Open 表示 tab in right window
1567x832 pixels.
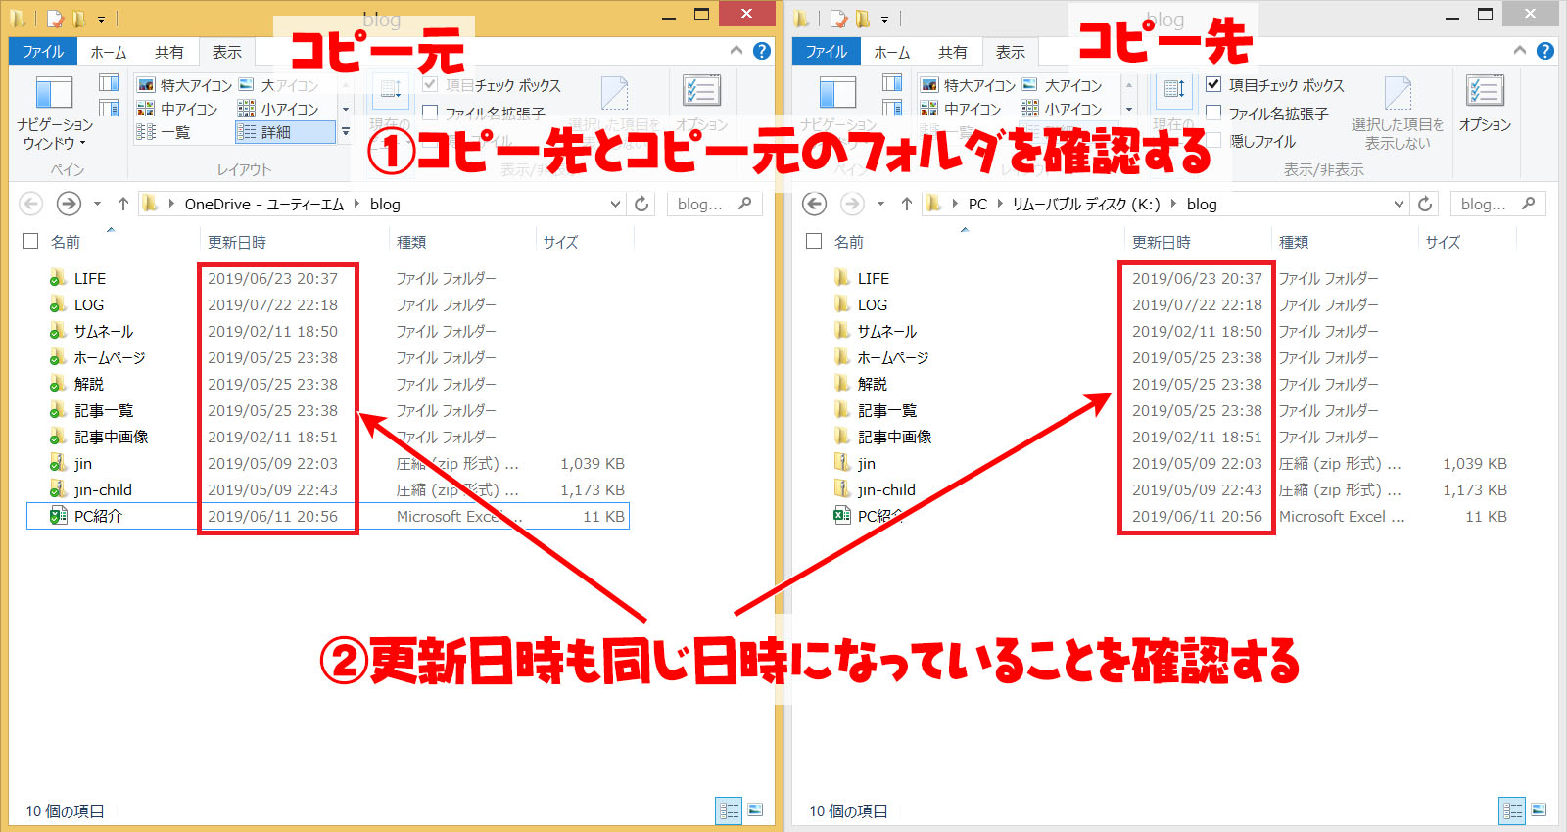click(1011, 52)
